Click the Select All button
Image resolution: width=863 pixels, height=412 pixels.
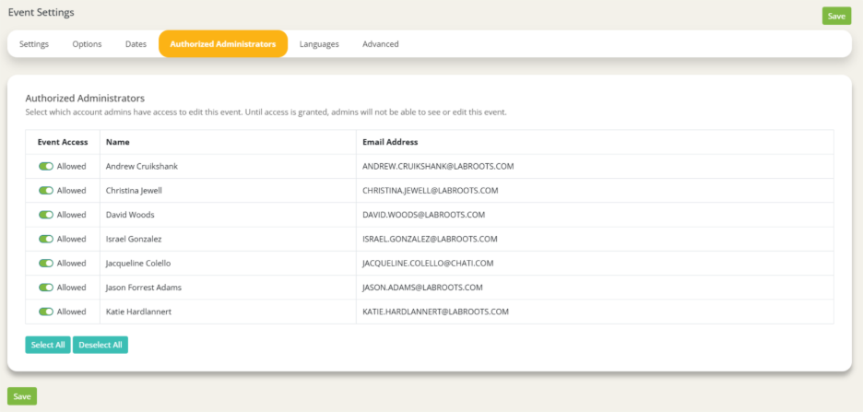click(x=48, y=345)
